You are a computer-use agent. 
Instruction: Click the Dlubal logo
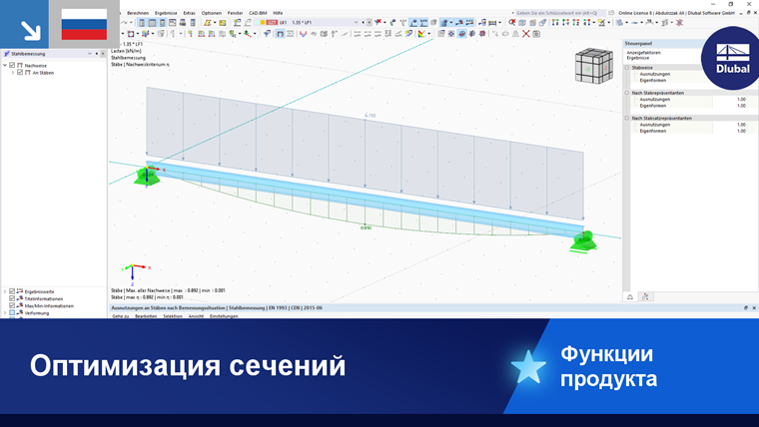click(x=732, y=58)
